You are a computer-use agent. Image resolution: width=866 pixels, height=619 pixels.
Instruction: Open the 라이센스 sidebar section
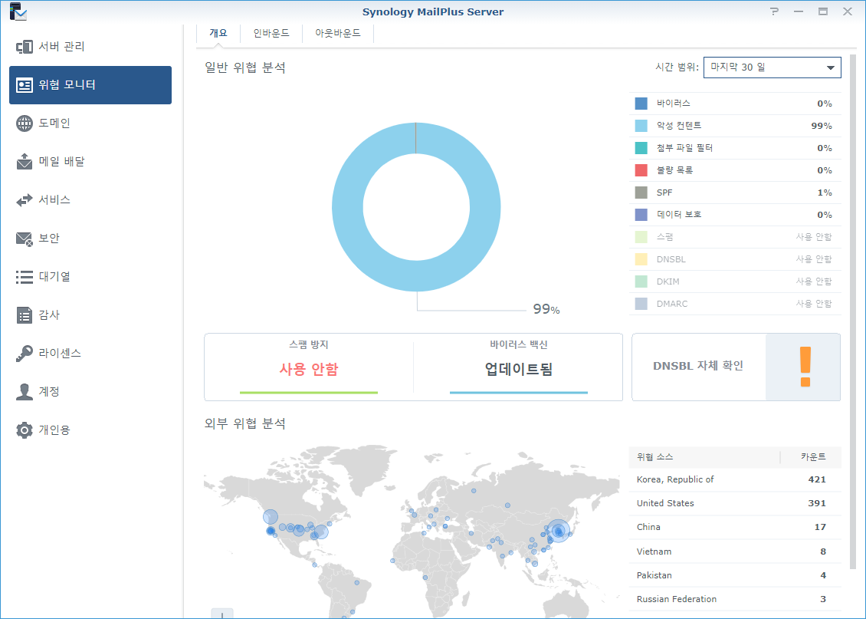coord(90,354)
